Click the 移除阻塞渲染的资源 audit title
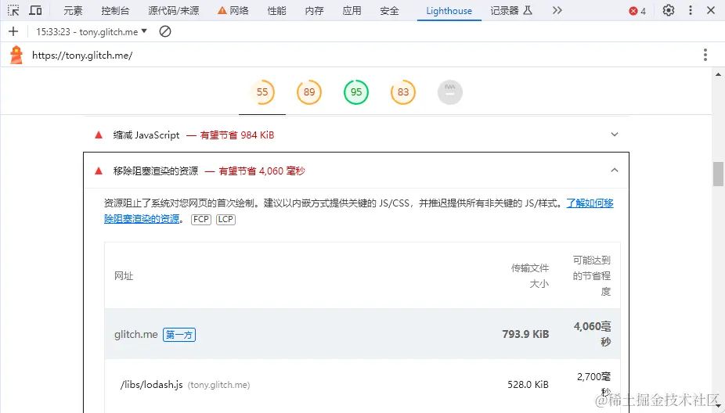The height and width of the screenshot is (413, 725). pos(156,171)
